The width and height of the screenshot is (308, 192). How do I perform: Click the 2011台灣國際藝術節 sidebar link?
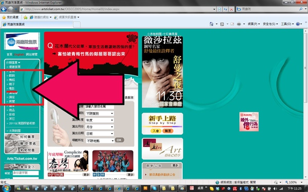pos(22,123)
